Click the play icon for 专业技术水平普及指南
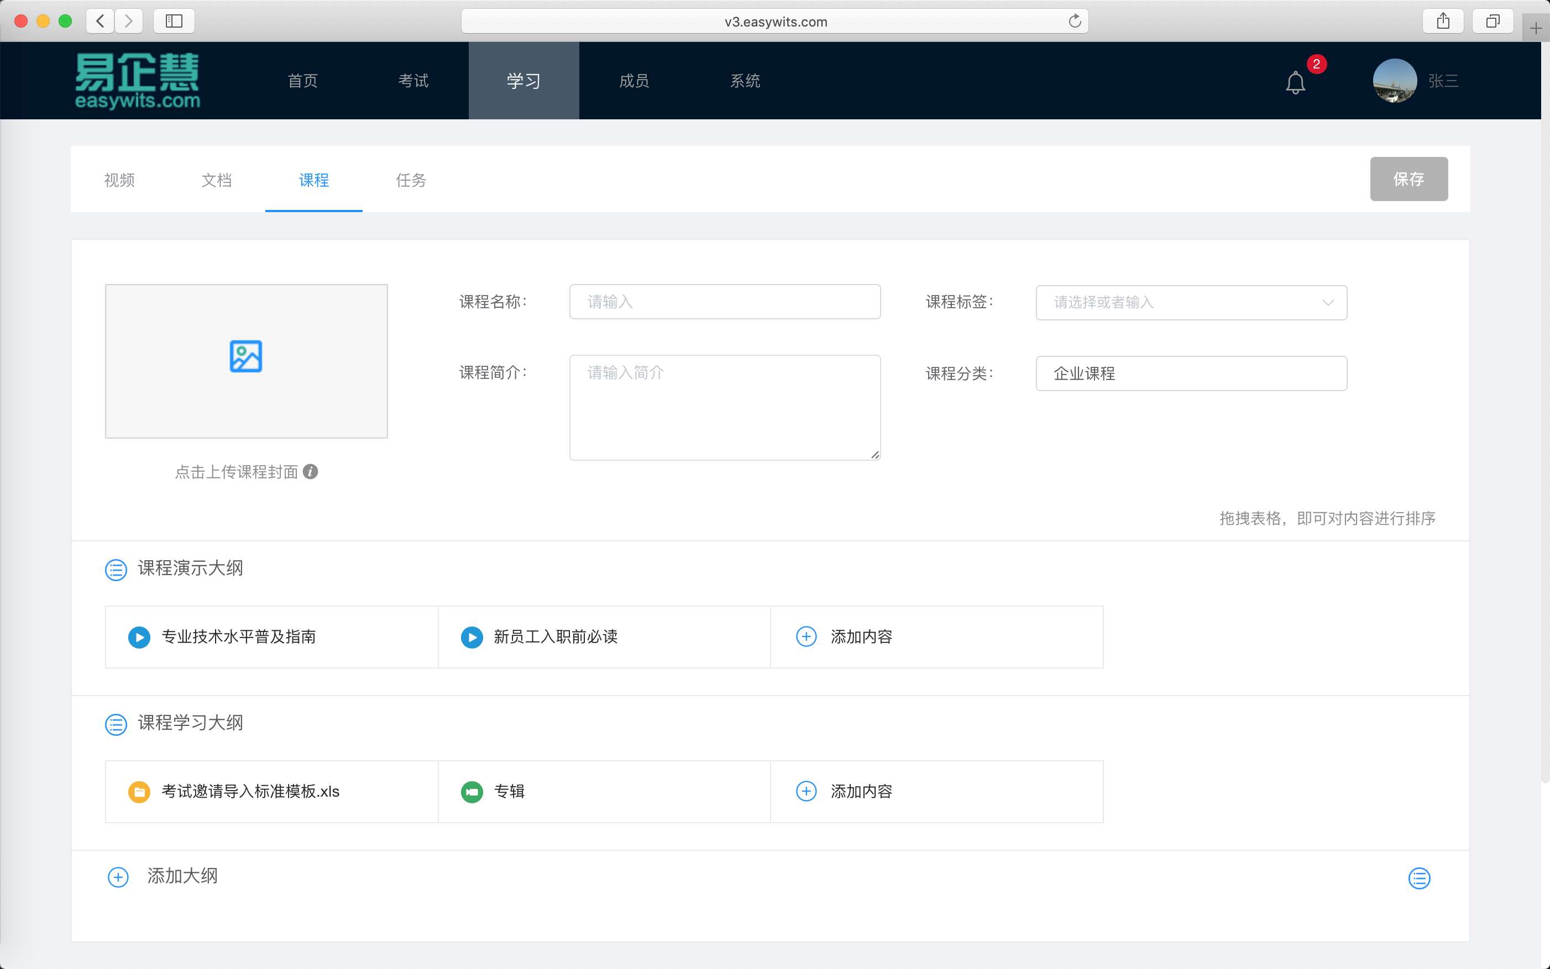Viewport: 1550px width, 969px height. [x=139, y=637]
